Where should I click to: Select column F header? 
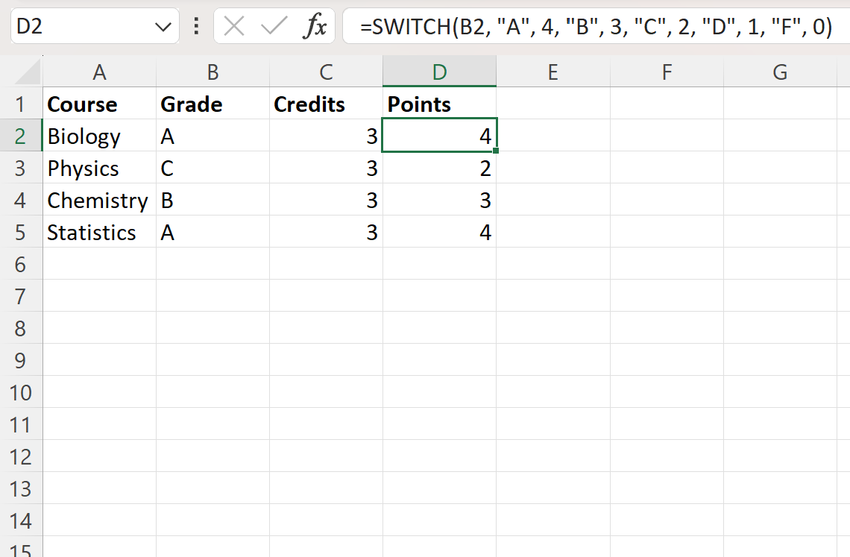[x=667, y=72]
